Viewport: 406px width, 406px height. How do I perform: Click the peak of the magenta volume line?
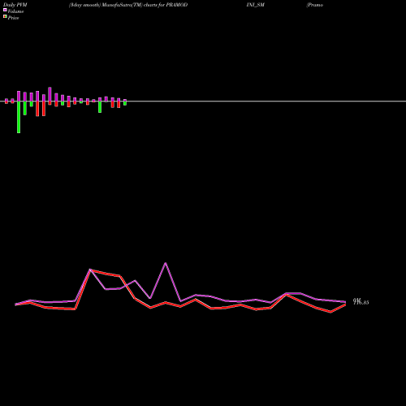coord(166,263)
